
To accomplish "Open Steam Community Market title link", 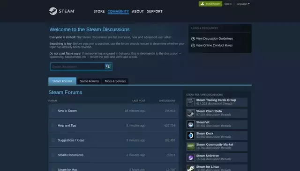I will pyautogui.click(x=215, y=144).
